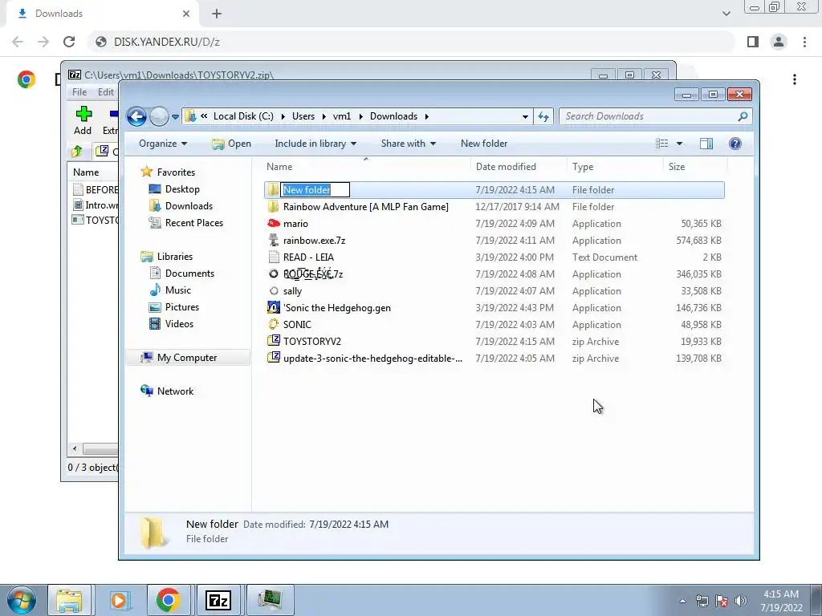Open Chrome profile avatar icon
822x616 pixels.
pyautogui.click(x=779, y=42)
